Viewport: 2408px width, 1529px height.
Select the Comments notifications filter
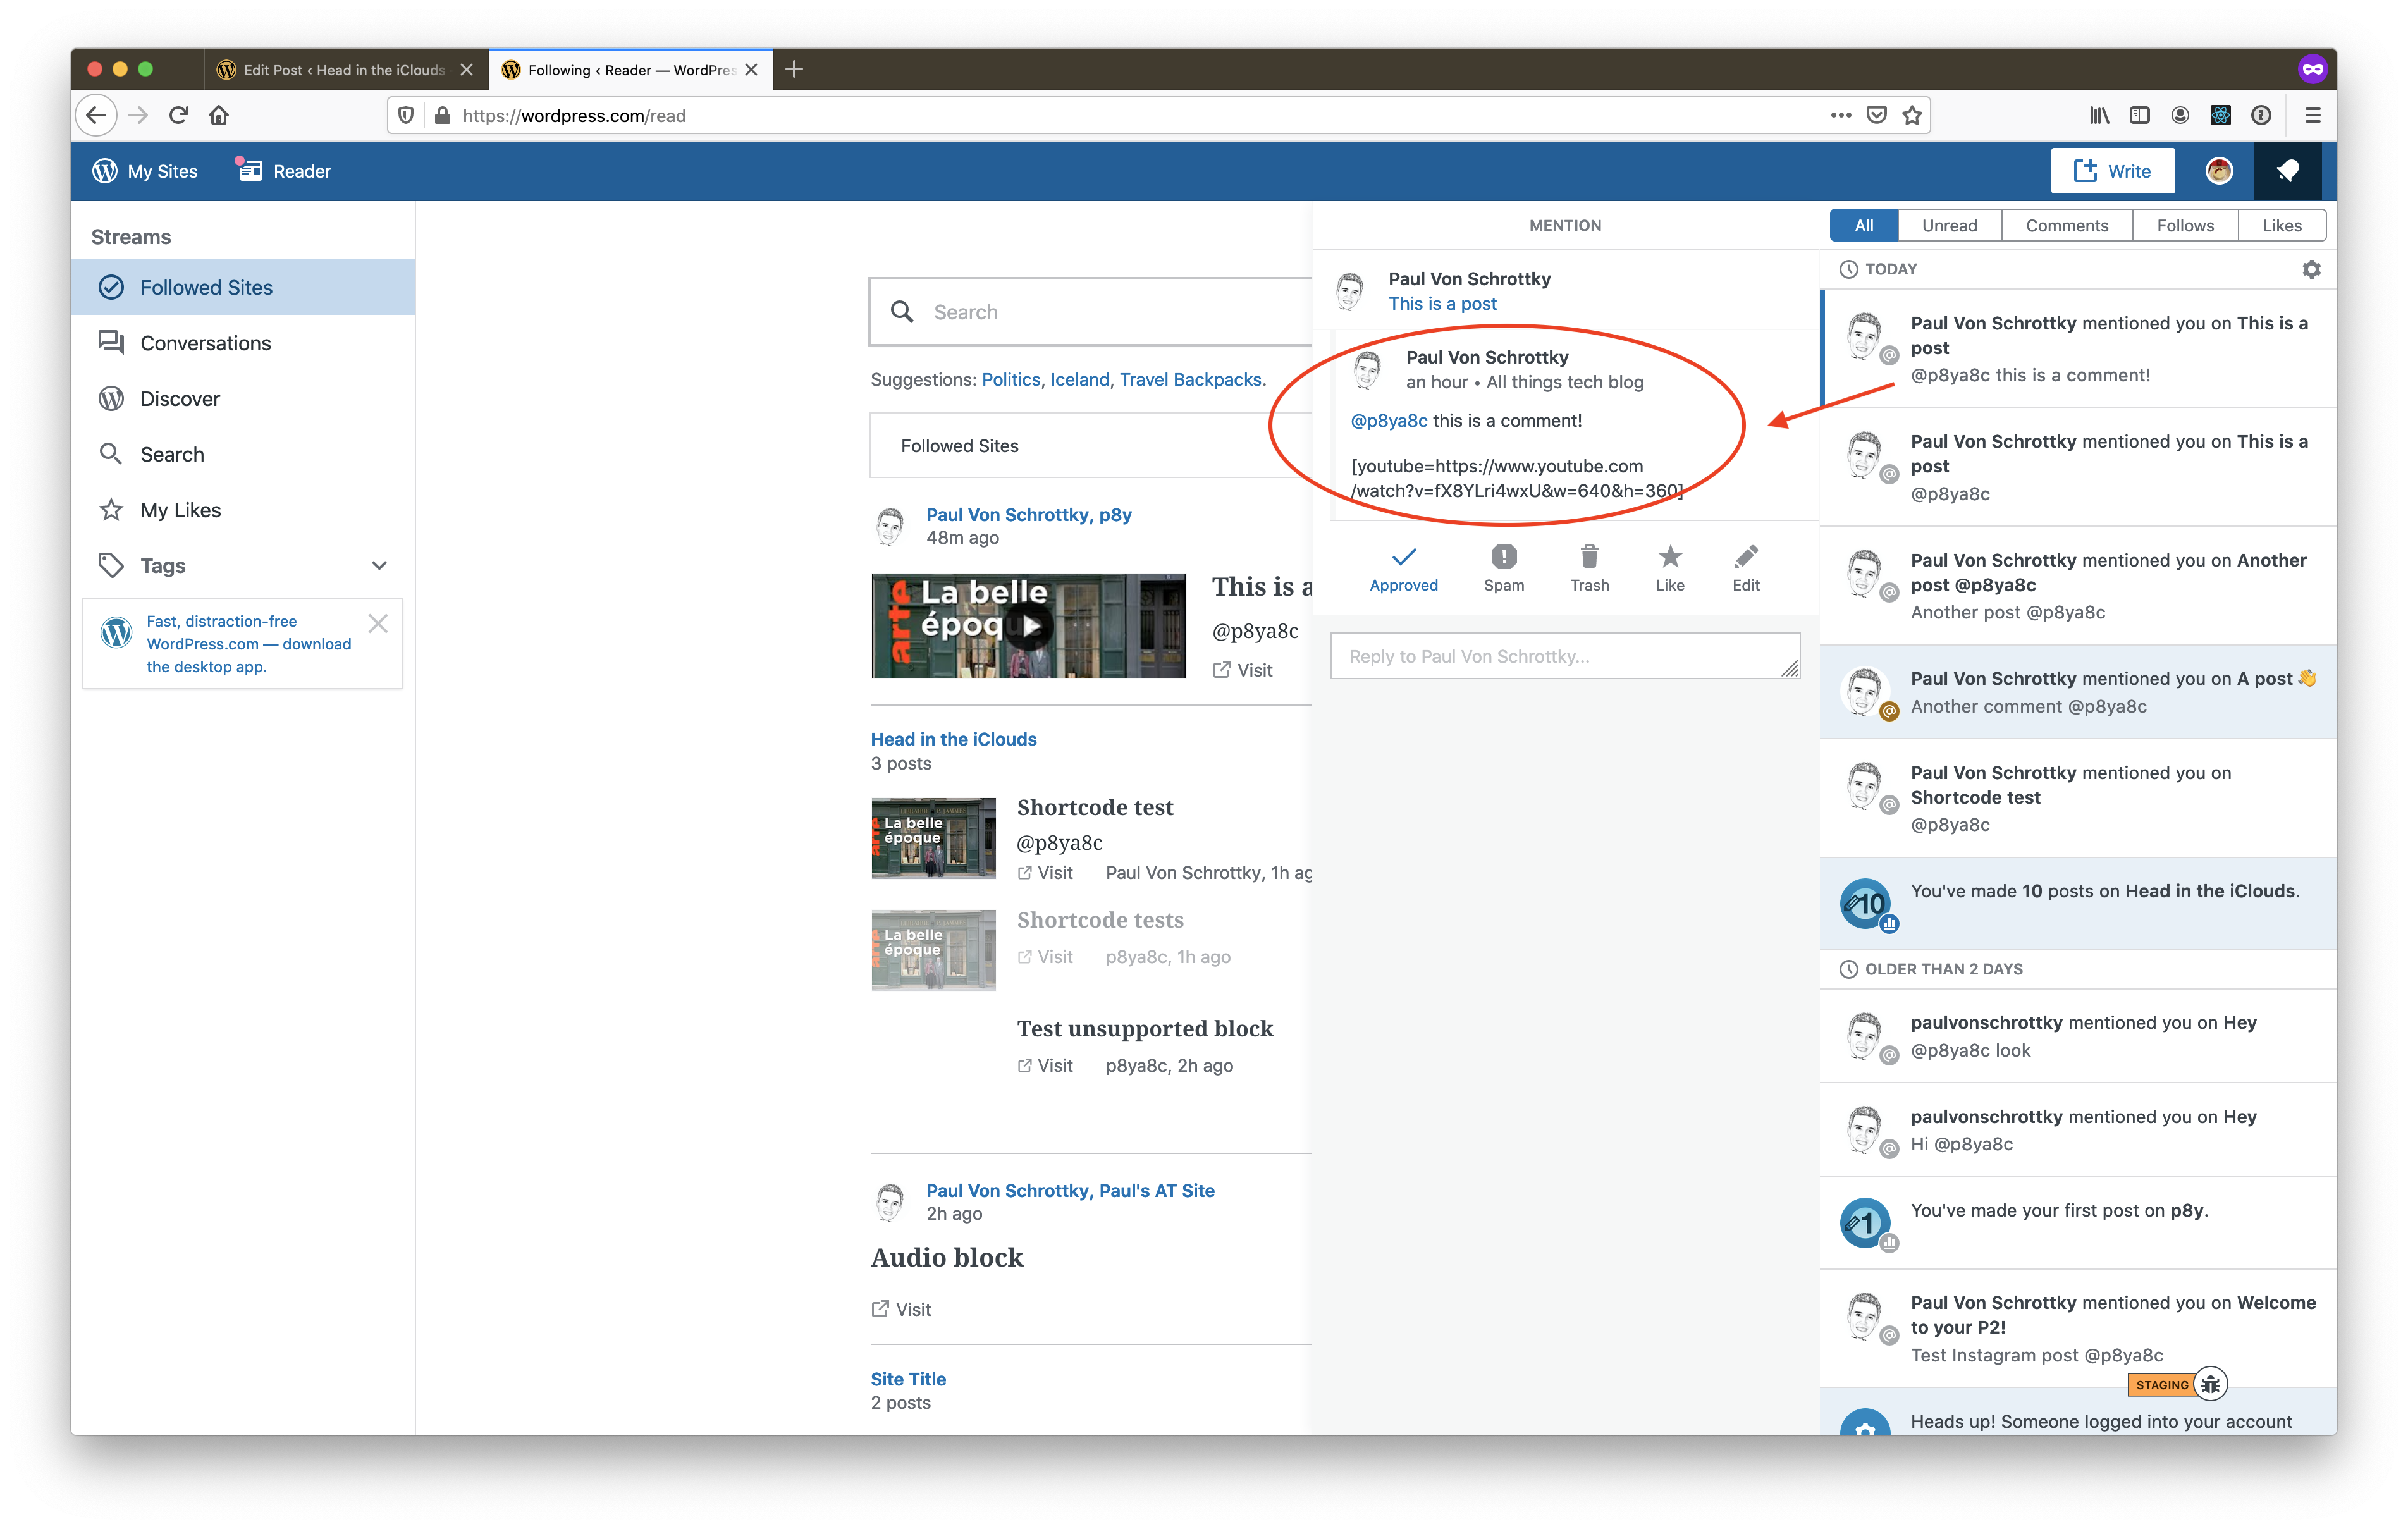click(x=2066, y=226)
